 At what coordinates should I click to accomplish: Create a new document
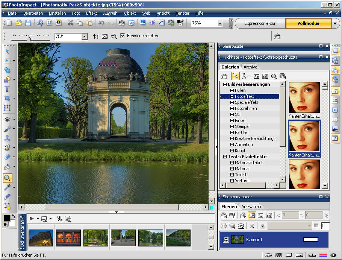(x=9, y=23)
